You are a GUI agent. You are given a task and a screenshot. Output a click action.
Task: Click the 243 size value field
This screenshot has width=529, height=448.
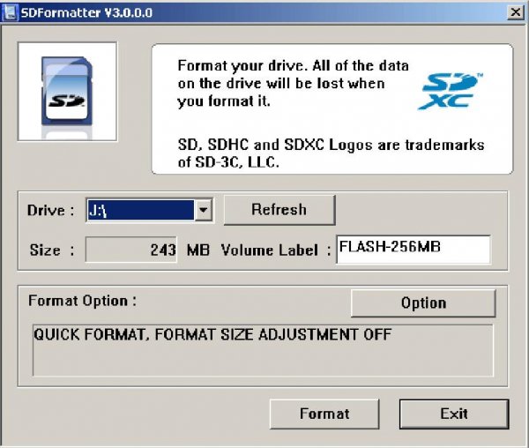pyautogui.click(x=131, y=250)
